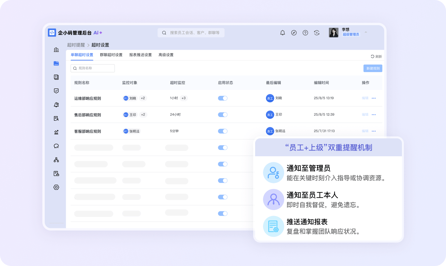Image resolution: width=446 pixels, height=266 pixels.
Task: Open the 报表推送设置 tab
Action: pyautogui.click(x=140, y=55)
